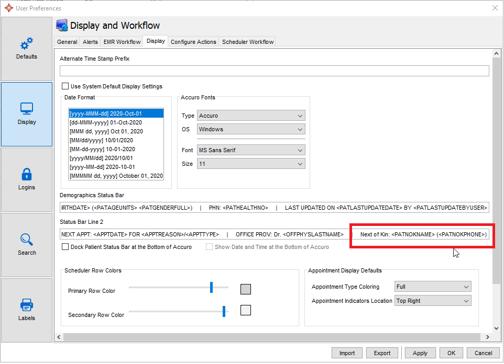This screenshot has height=364, width=504.
Task: Click the Apply button
Action: click(x=420, y=353)
